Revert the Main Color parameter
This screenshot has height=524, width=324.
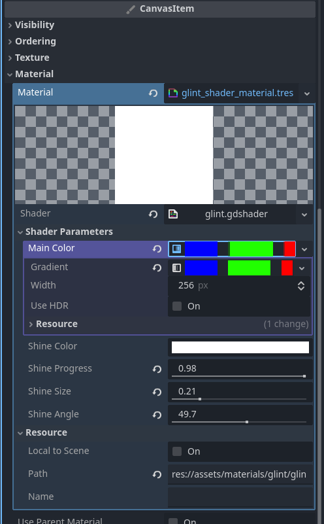tap(157, 249)
